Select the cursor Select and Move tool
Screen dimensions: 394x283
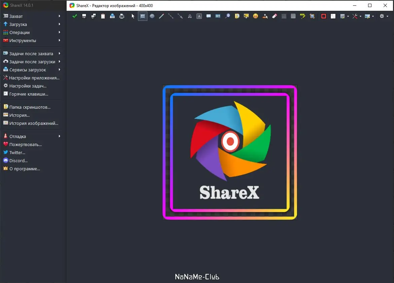tap(133, 16)
